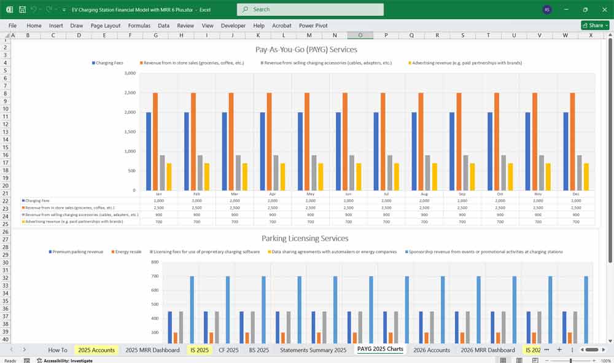Image resolution: width=614 pixels, height=363 pixels.
Task: Click the Undo arrow icon
Action: (34, 10)
